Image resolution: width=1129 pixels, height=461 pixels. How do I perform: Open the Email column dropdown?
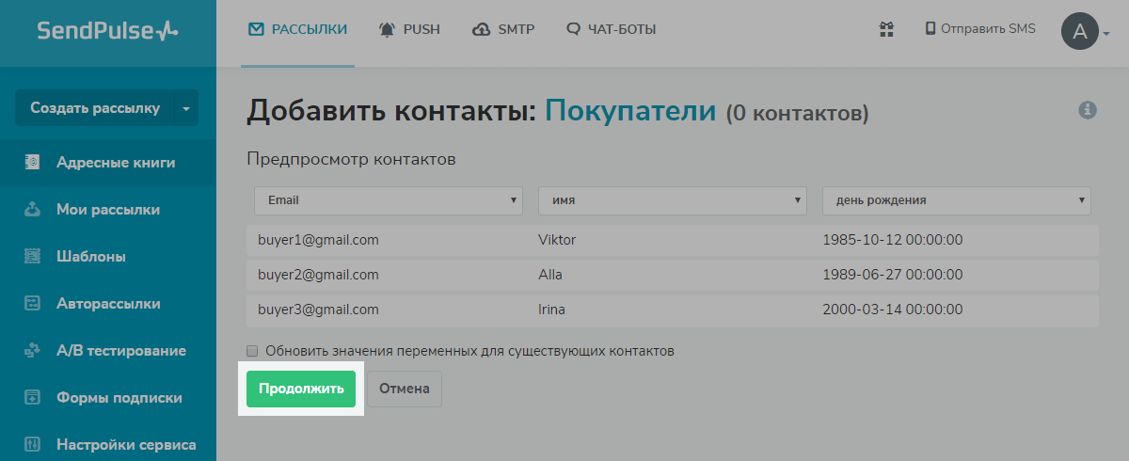point(389,200)
